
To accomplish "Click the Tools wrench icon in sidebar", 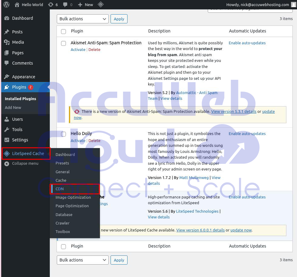I will (x=7, y=130).
